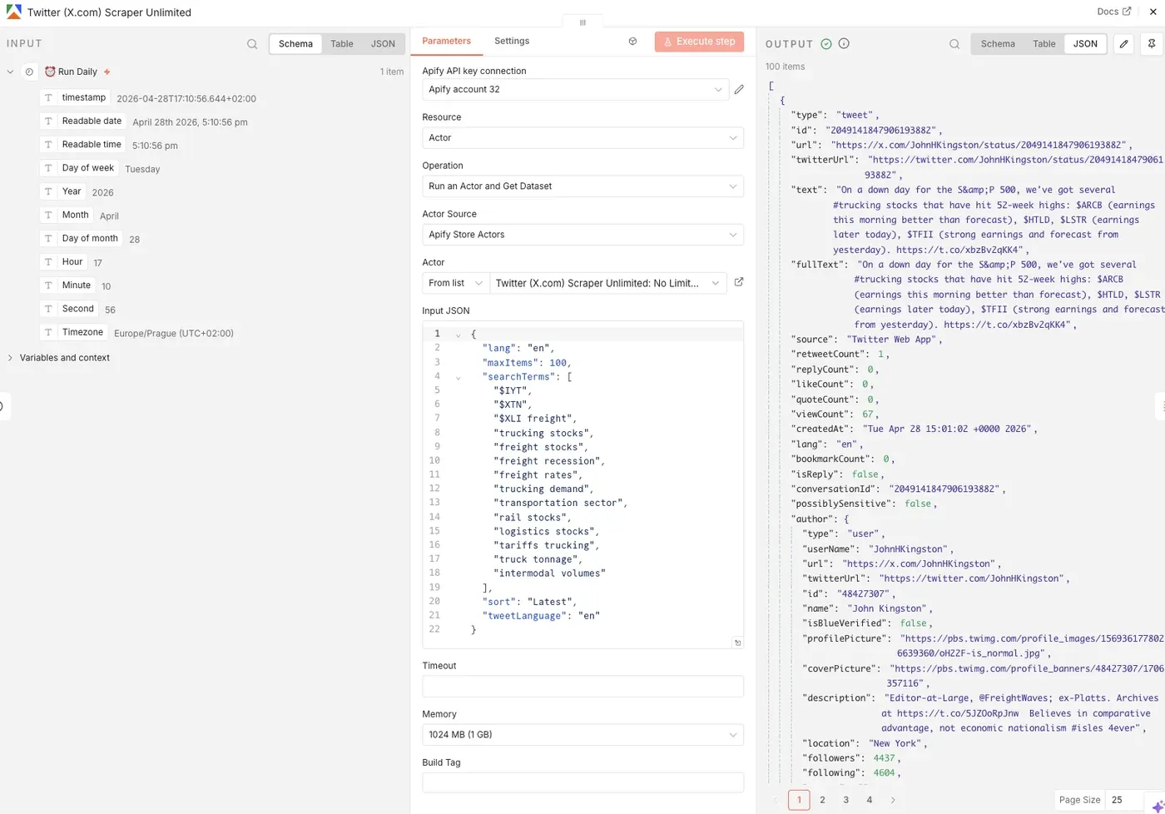Click the type icon beside Day of week
1165x814 pixels.
point(48,168)
